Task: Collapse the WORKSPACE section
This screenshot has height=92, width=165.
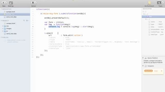Action: pos(1,9)
